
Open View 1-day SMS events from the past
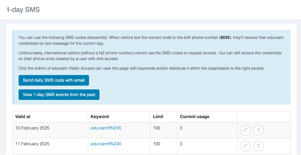point(59,95)
